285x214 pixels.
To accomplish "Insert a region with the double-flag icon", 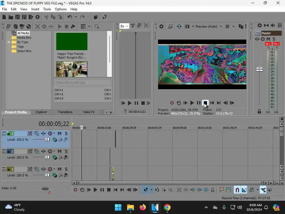I will [x=228, y=190].
